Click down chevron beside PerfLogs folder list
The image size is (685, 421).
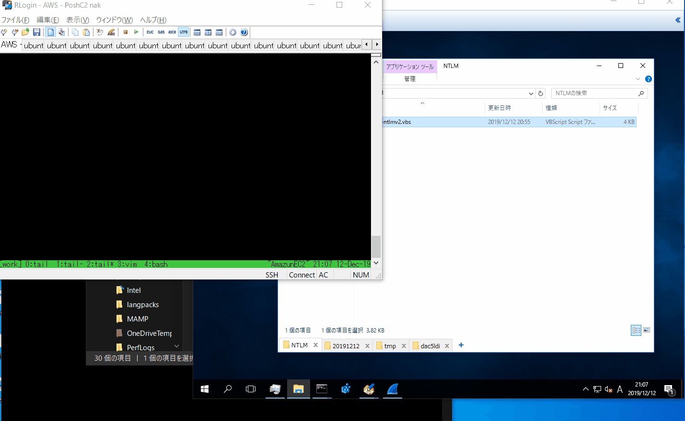point(177,346)
